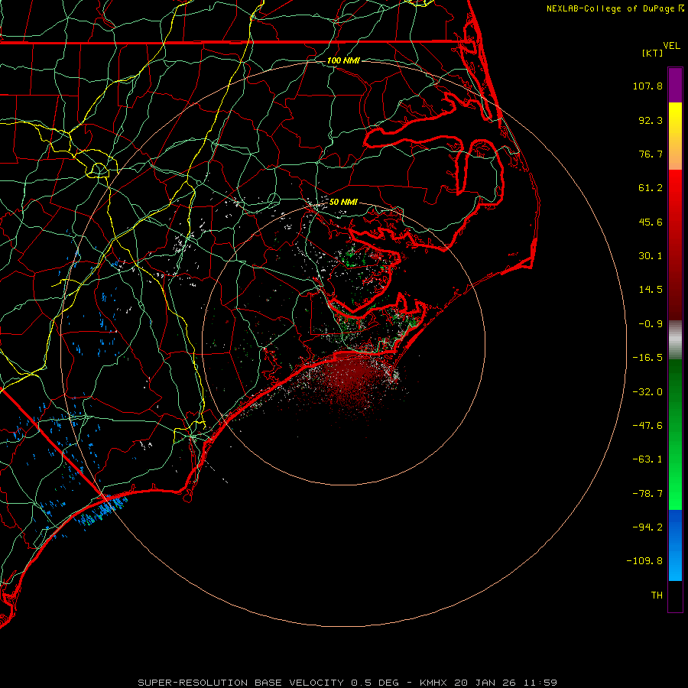The image size is (688, 688).
Task: Click the blue echo streak on southwest coast
Action: pos(103,511)
